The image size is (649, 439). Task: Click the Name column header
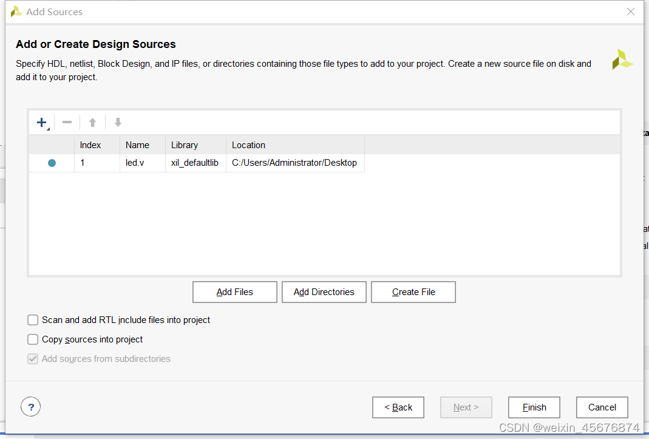143,145
